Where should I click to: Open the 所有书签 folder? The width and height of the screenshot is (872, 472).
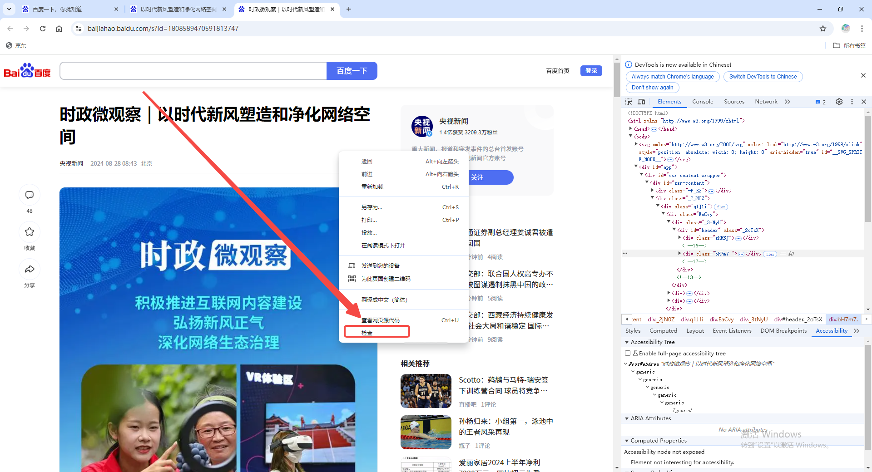point(849,45)
